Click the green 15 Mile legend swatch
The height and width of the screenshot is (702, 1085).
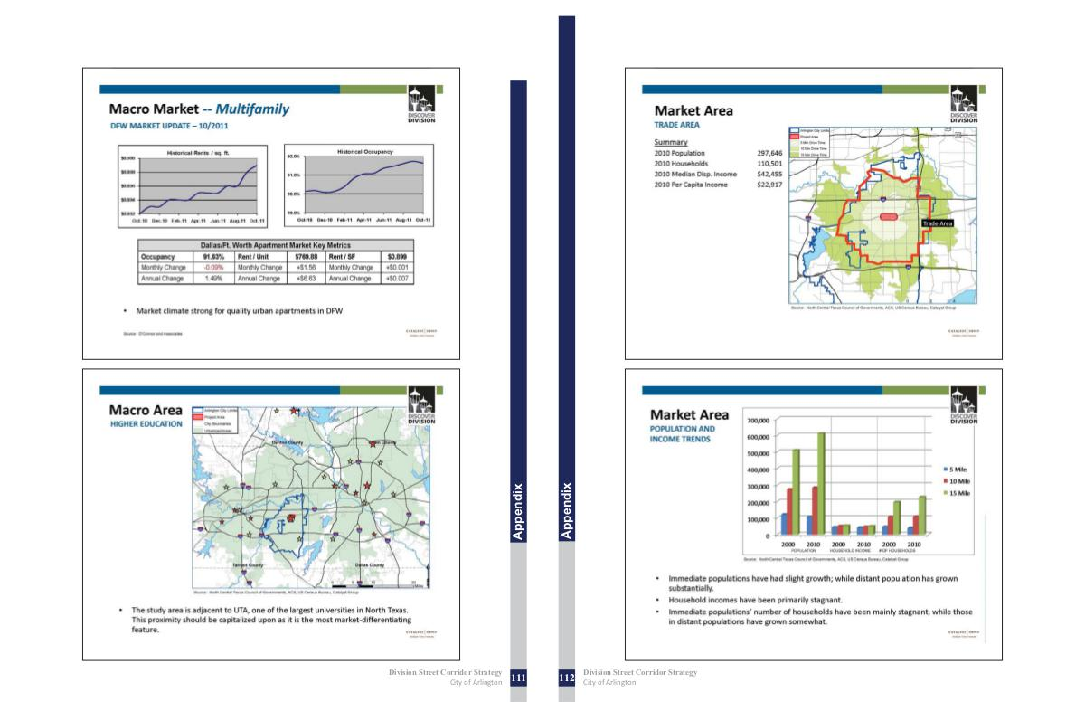coord(946,493)
